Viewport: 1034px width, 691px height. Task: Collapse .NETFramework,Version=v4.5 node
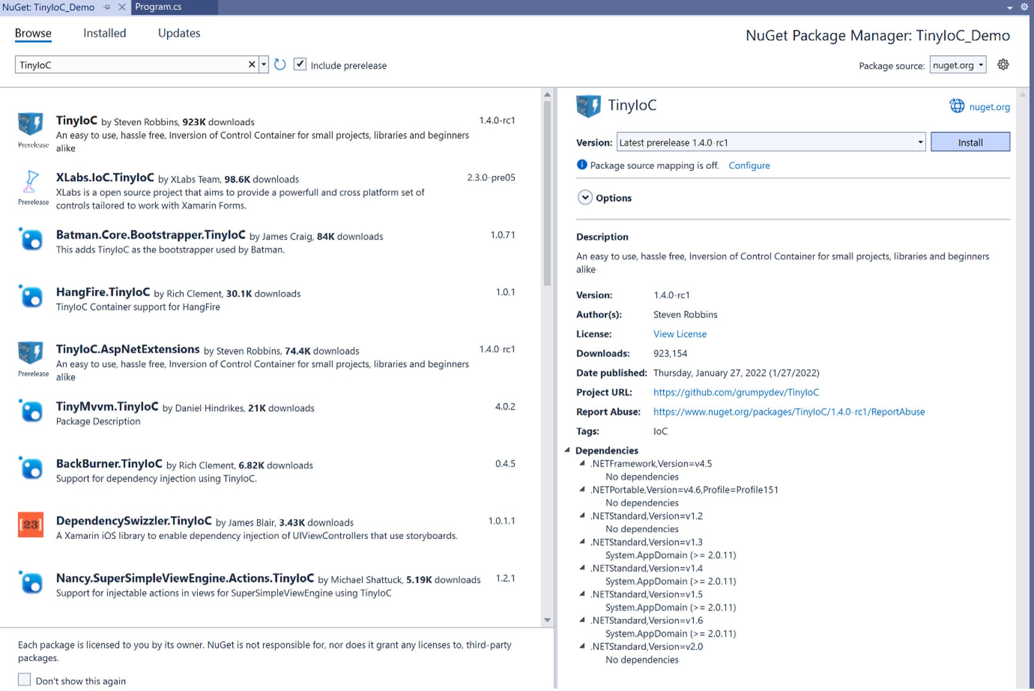click(582, 463)
